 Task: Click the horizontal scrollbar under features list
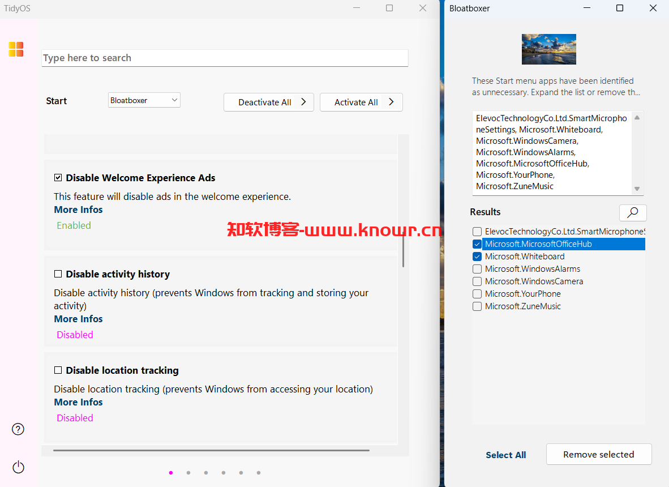211,450
